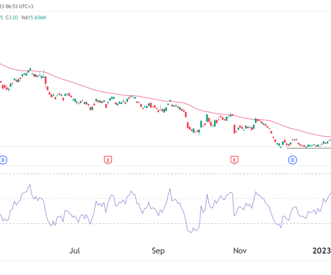Click the Jul label on time axis

pyautogui.click(x=74, y=251)
